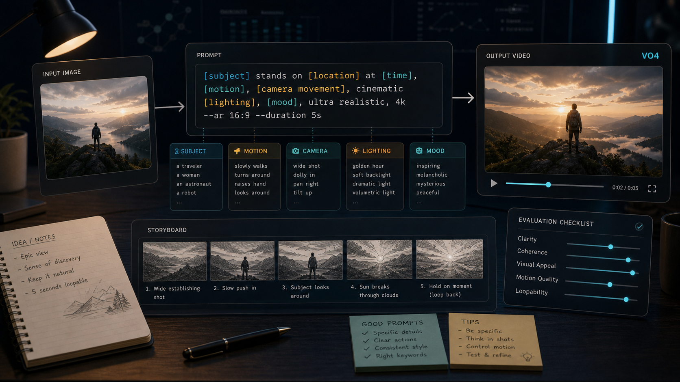The height and width of the screenshot is (382, 680).
Task: Click the [time] placeholder in the prompt
Action: (397, 76)
